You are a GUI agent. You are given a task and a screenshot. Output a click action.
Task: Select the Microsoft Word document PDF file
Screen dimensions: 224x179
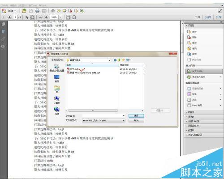point(84,73)
